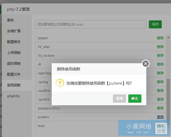Viewport: 171px width, 137px height.
Task: Close the delete disabled function dialog
Action: click(x=146, y=63)
